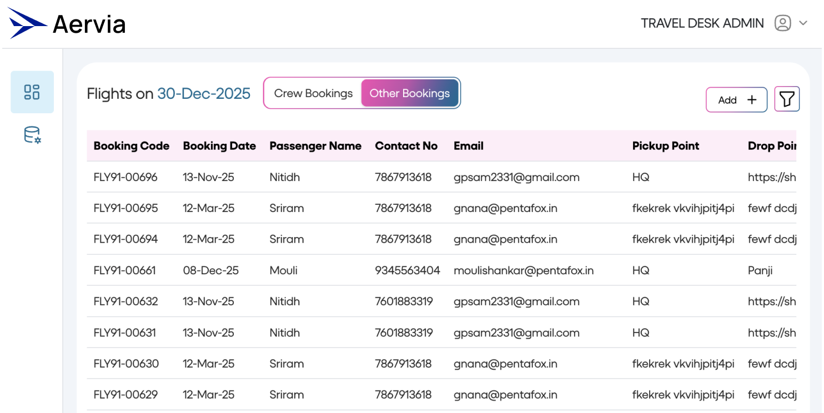The height and width of the screenshot is (413, 824).
Task: Toggle the bookings type switcher
Action: [x=361, y=93]
